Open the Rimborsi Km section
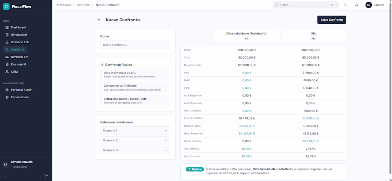The width and height of the screenshot is (392, 181). point(20,57)
